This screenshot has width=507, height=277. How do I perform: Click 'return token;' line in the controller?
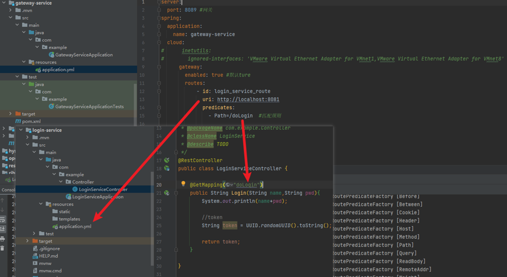(x=221, y=242)
